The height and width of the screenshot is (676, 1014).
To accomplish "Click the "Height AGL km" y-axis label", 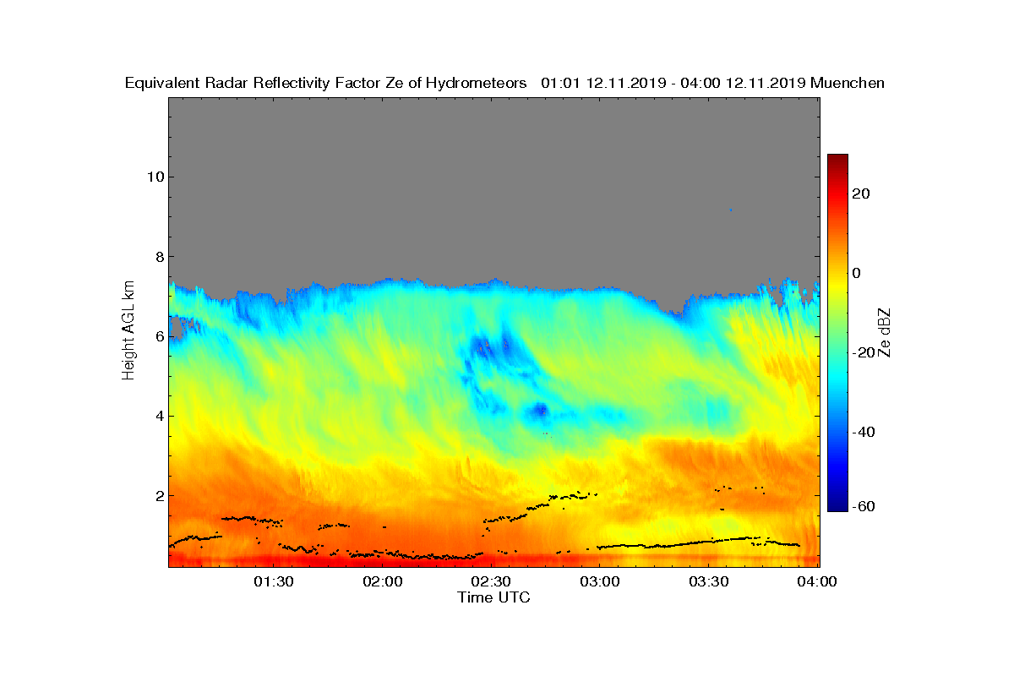I will [128, 331].
